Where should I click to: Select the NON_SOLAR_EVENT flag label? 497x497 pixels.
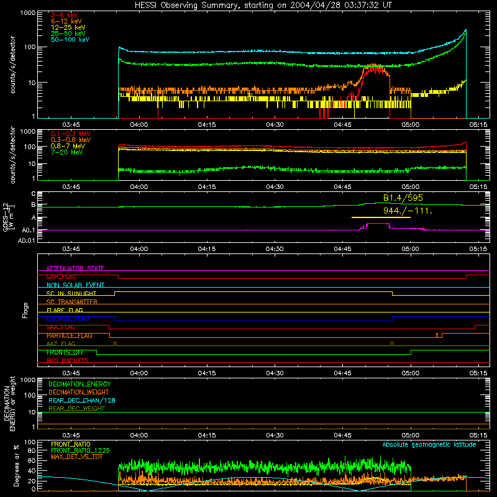pyautogui.click(x=75, y=285)
